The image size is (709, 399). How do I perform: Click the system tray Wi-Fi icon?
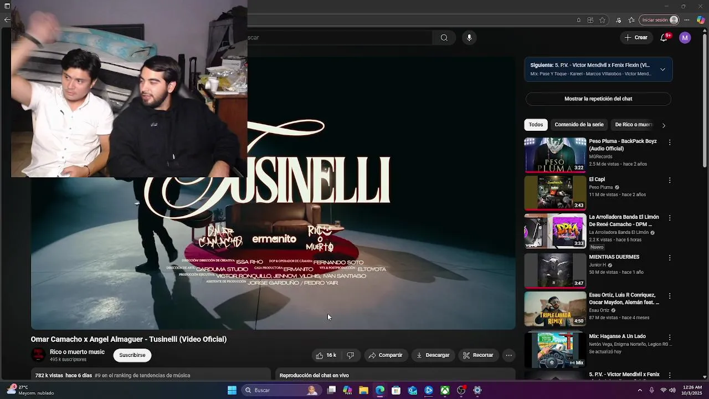[664, 390]
